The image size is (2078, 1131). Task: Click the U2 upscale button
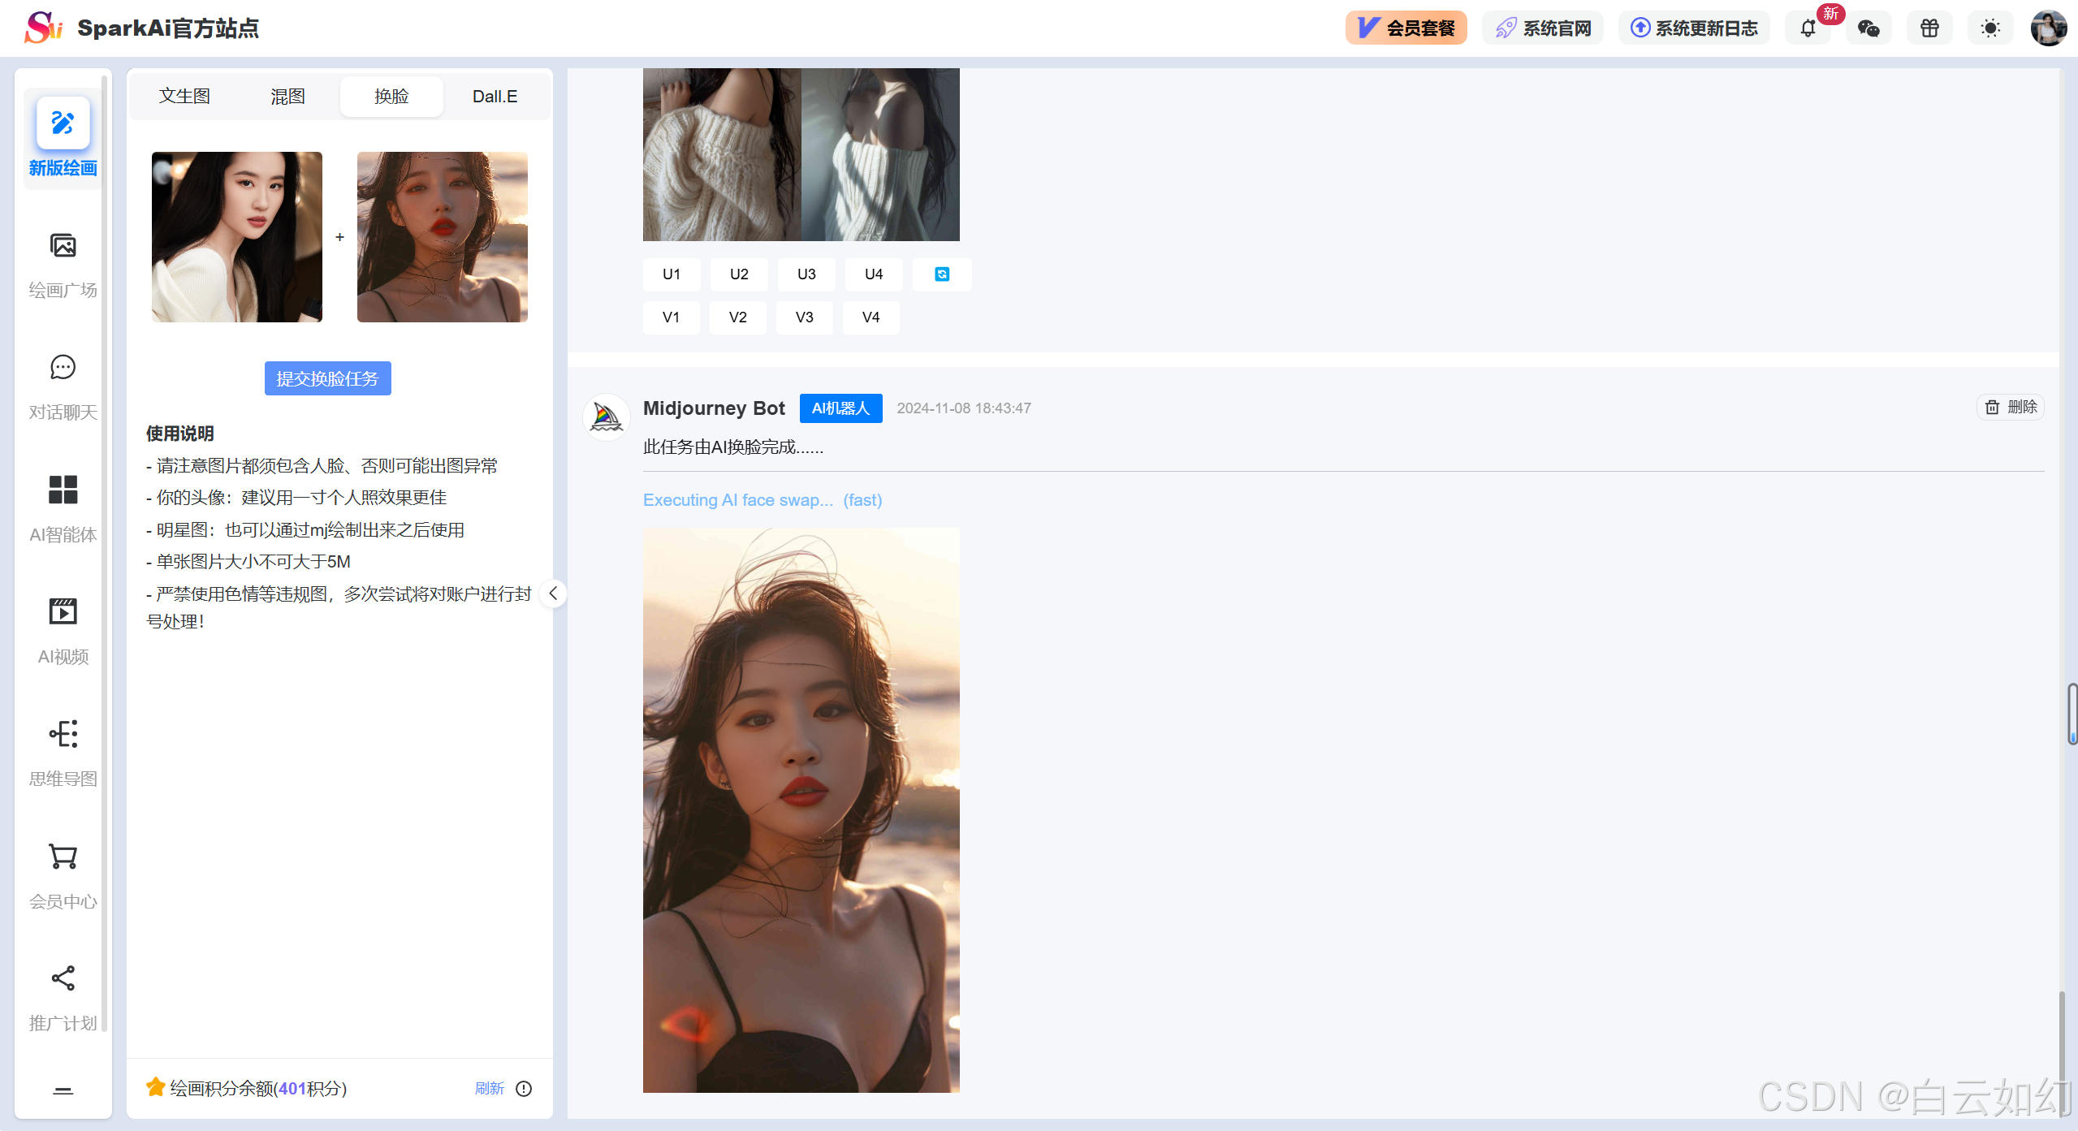click(x=738, y=274)
